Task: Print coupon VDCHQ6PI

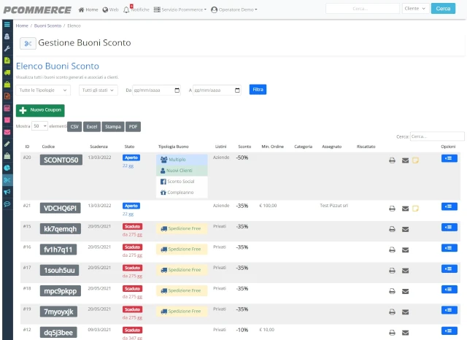Action: pyautogui.click(x=393, y=209)
